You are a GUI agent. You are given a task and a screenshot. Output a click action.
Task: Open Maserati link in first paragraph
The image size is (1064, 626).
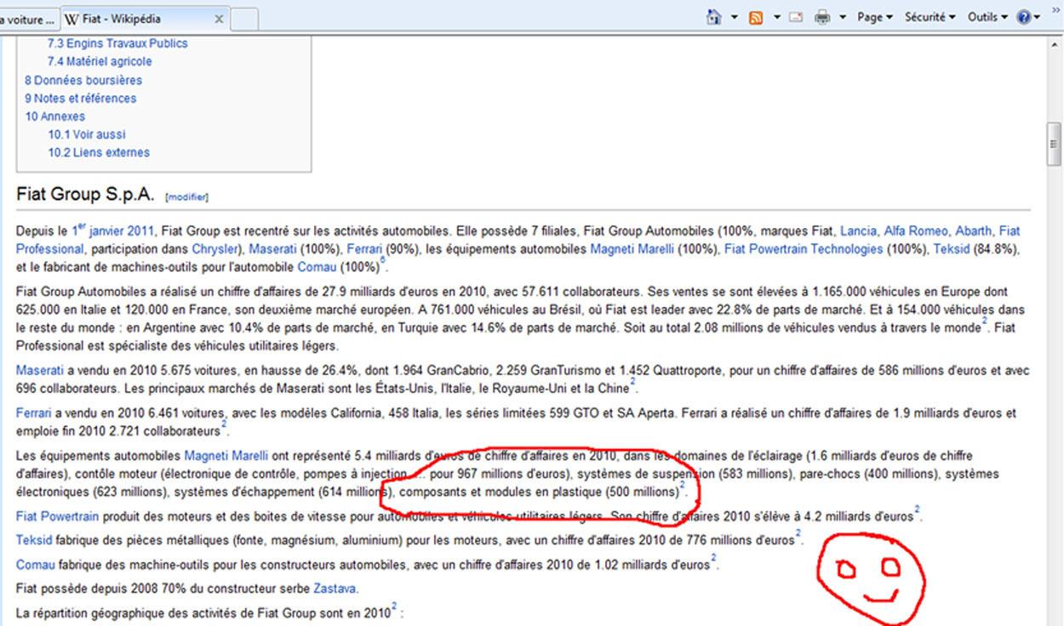coord(273,249)
